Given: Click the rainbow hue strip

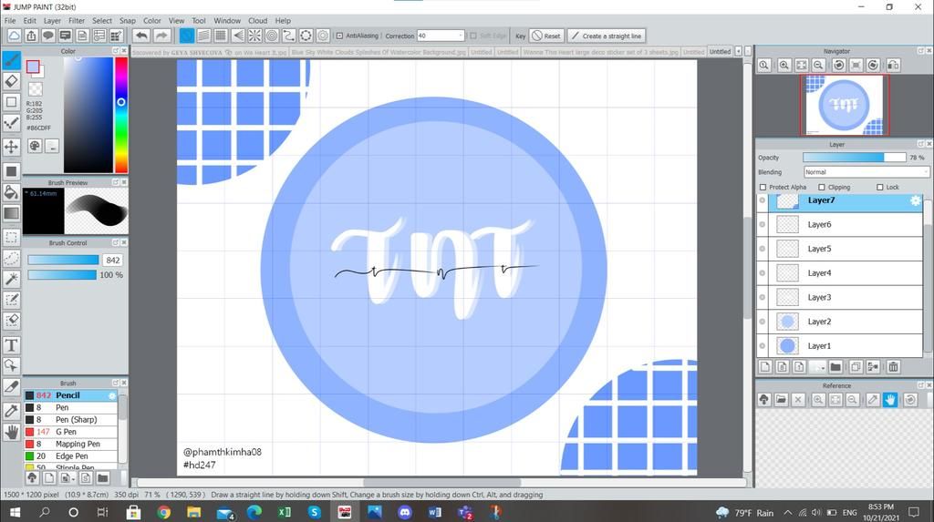Looking at the screenshot, I should pos(121,115).
